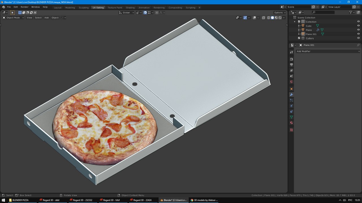Toggle the snap magnet in viewport header
Image resolution: width=362 pixels, height=203 pixels.
145,12
